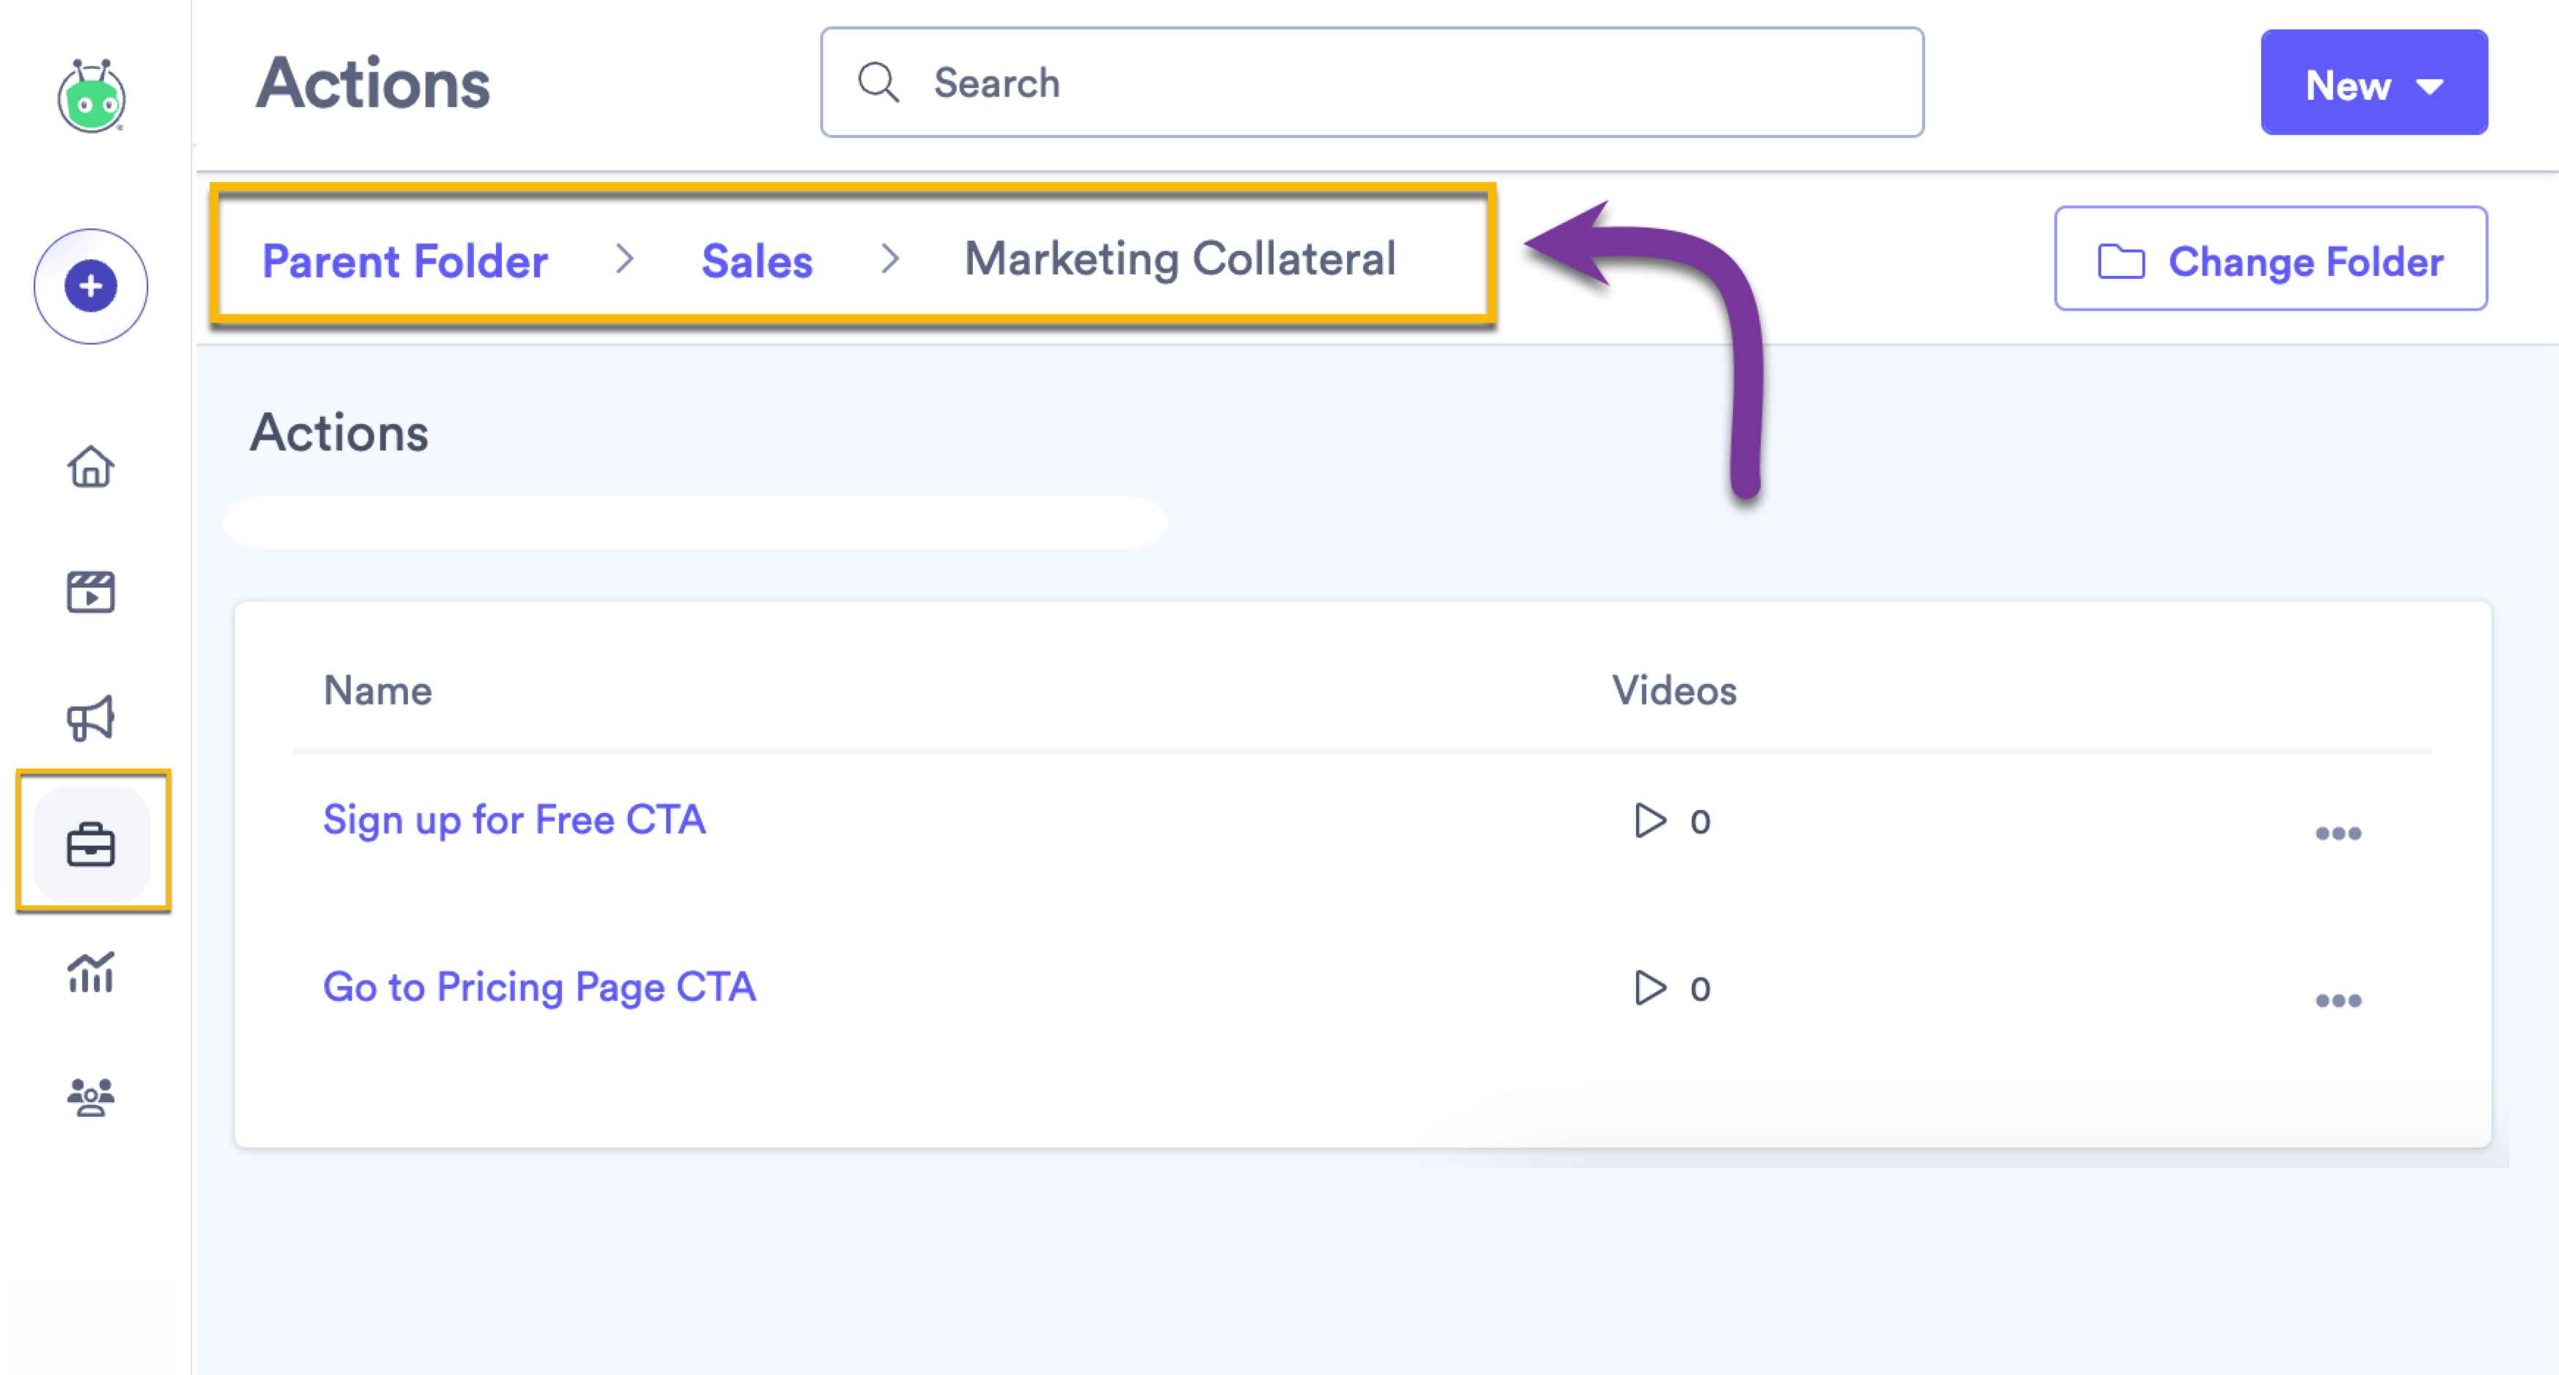Select the Marketing Collateral breadcrumb label
This screenshot has height=1375, width=2559.
[x=1181, y=258]
